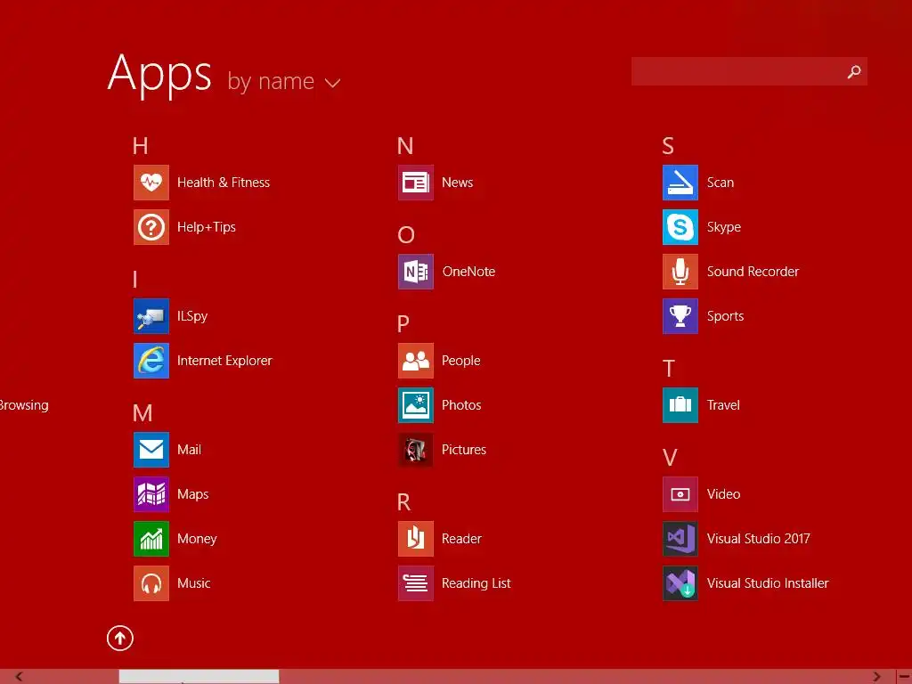Image resolution: width=912 pixels, height=684 pixels.
Task: Go back to Start with up arrow button
Action: pyautogui.click(x=120, y=638)
